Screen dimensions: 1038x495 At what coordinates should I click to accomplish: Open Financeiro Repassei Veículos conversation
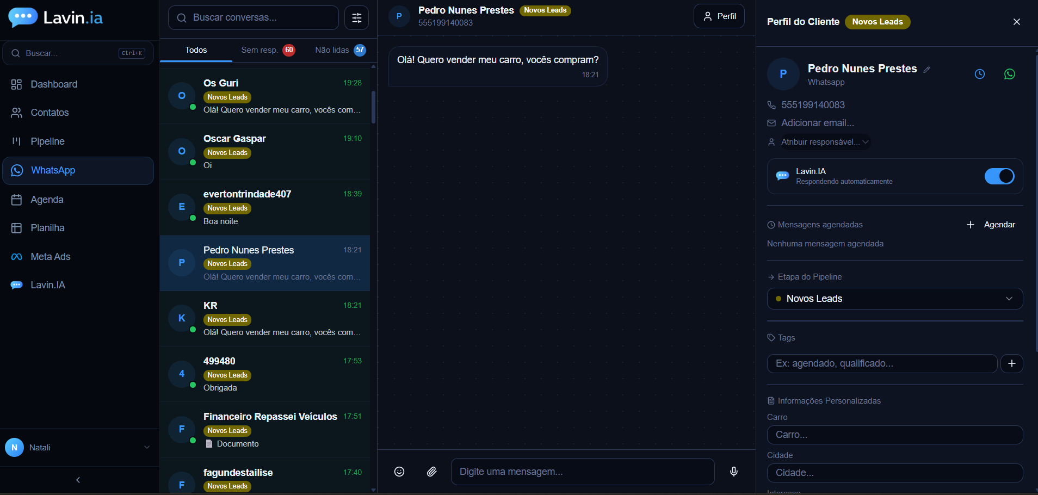[x=265, y=430]
